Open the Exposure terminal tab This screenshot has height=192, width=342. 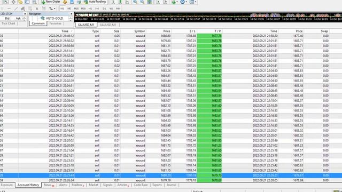7,185
